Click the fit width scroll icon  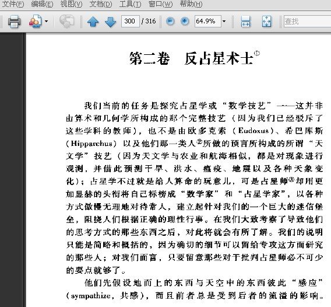245,22
